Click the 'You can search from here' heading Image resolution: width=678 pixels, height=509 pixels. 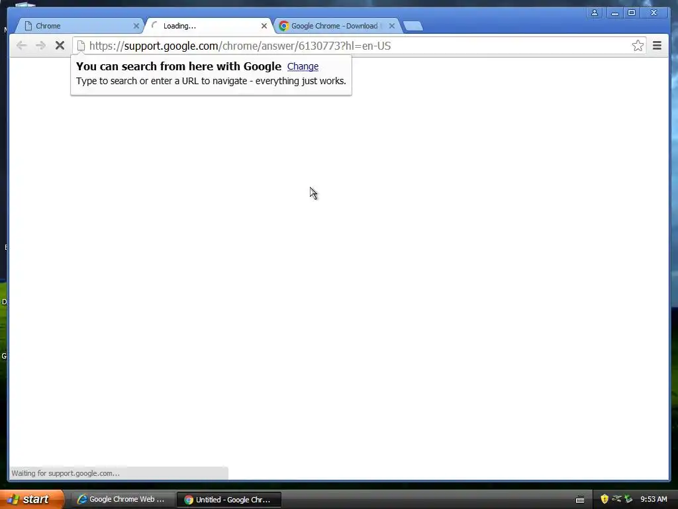[179, 66]
